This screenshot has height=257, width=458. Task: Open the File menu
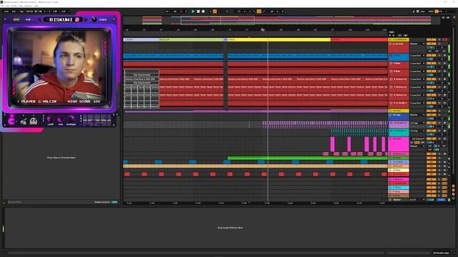(x=2, y=6)
